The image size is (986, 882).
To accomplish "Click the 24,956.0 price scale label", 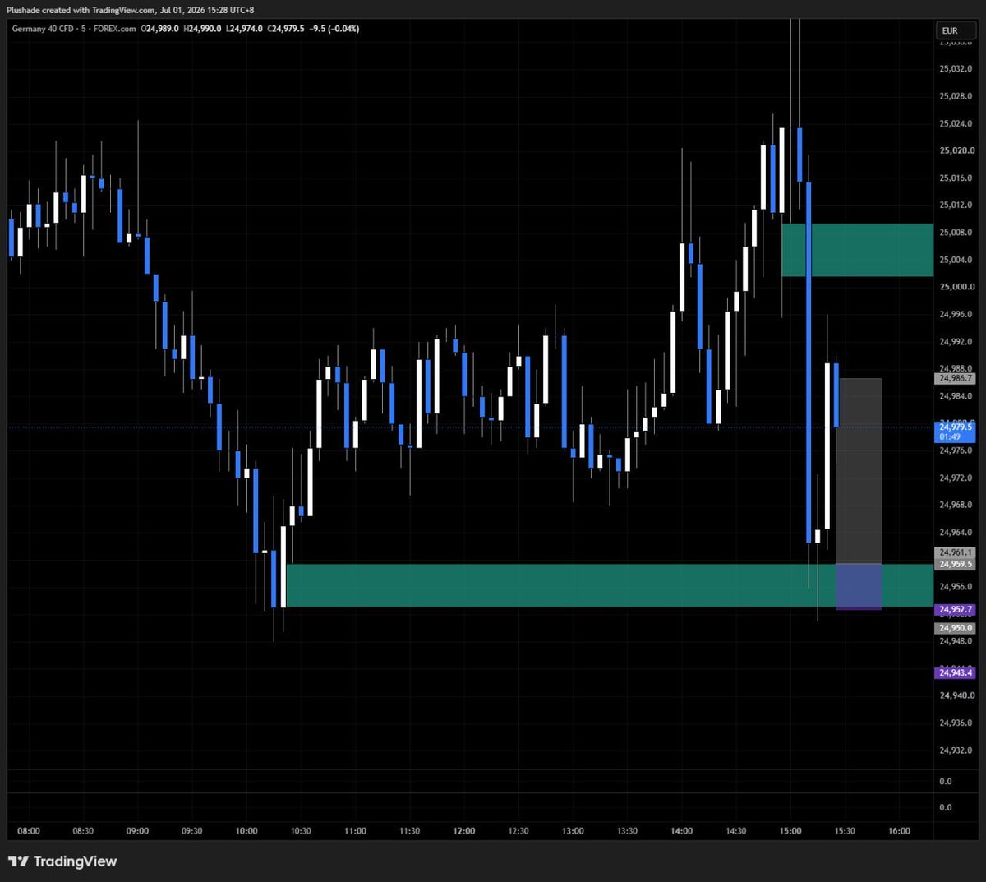I will pyautogui.click(x=956, y=587).
